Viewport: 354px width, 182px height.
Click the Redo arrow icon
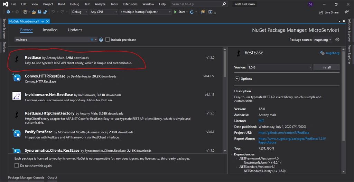tap(62, 12)
